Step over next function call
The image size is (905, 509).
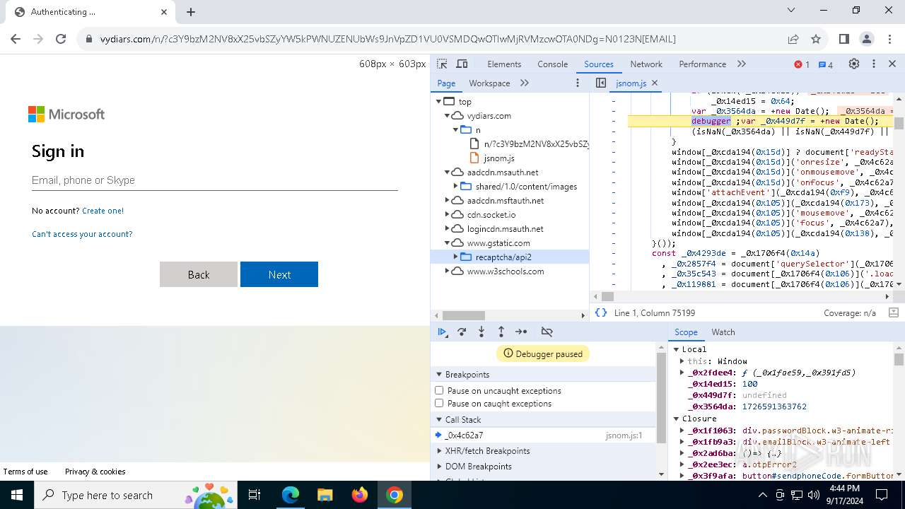[462, 332]
